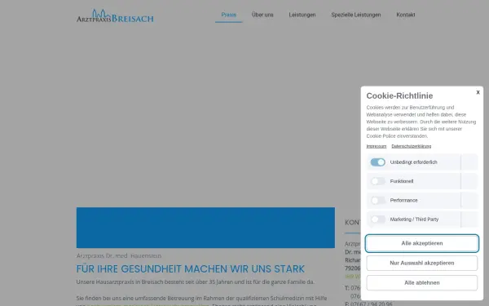
Task: Turn on Marketing / Third Party switch
Action: pos(377,220)
